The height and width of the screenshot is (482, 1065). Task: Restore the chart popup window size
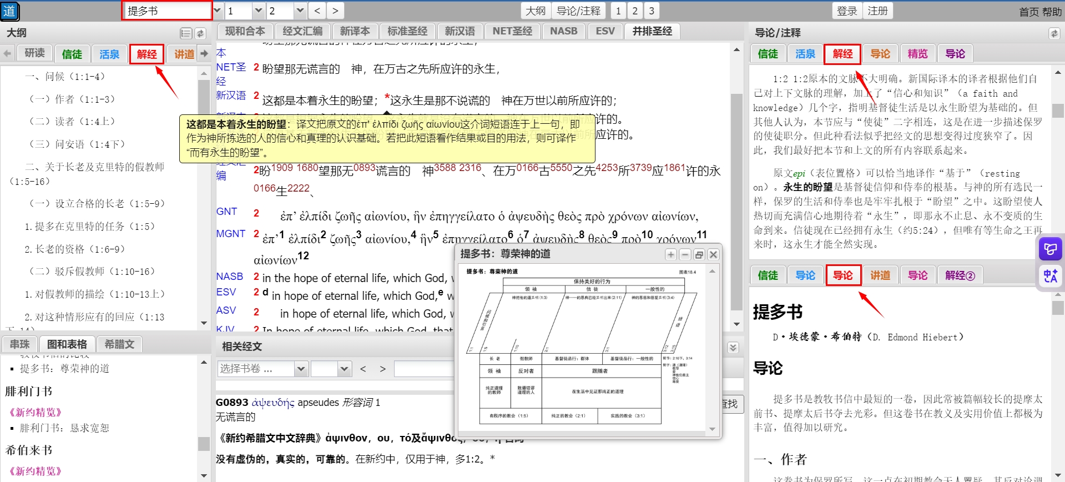coord(699,254)
